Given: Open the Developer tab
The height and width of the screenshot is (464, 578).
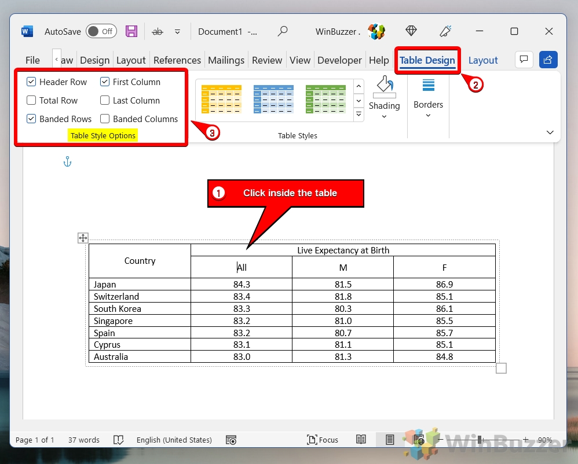Looking at the screenshot, I should point(339,60).
